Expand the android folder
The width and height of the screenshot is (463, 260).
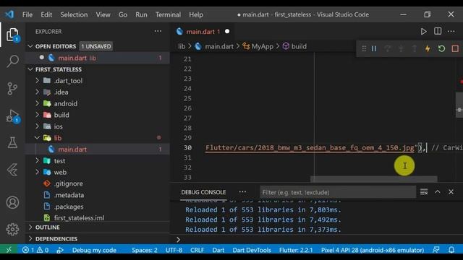37,103
